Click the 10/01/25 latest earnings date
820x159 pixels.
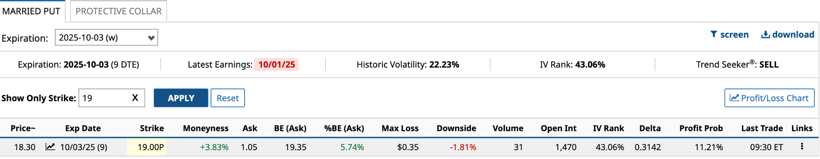point(276,64)
